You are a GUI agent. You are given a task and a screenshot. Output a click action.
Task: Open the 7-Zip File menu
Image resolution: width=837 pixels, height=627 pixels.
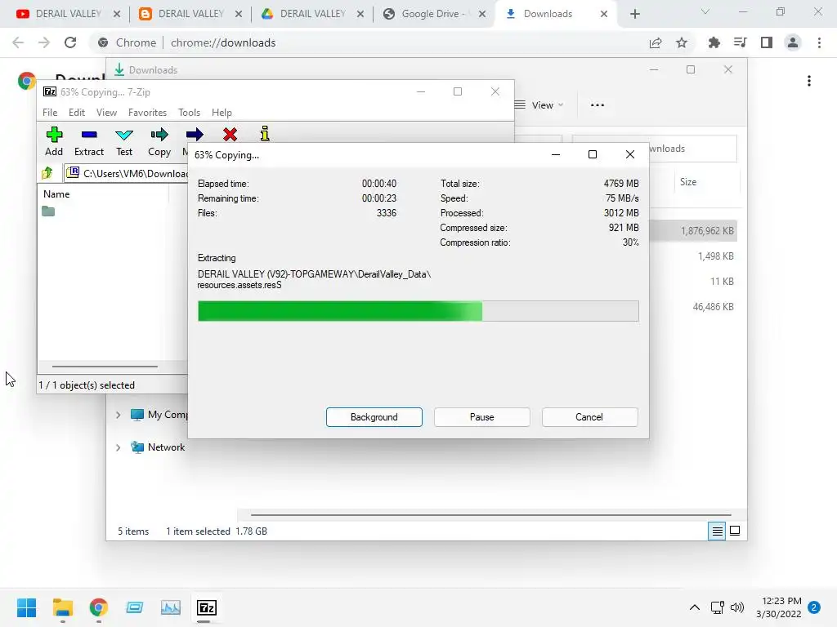point(50,113)
